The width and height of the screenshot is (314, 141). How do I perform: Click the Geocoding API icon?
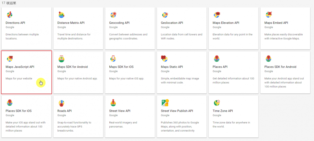pos(113,15)
